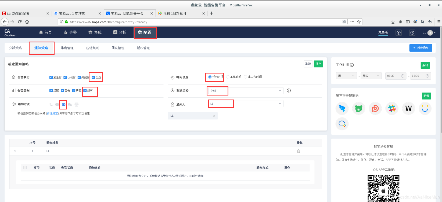Open 告警 in top navigation
Image resolution: width=442 pixels, height=202 pixels.
pyautogui.click(x=70, y=32)
